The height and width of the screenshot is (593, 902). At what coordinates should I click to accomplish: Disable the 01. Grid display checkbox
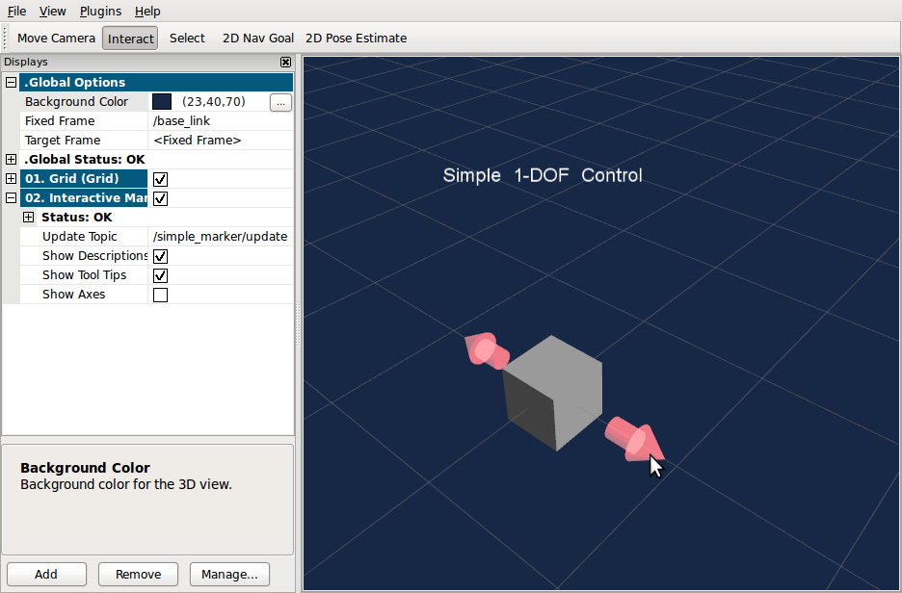pyautogui.click(x=161, y=179)
